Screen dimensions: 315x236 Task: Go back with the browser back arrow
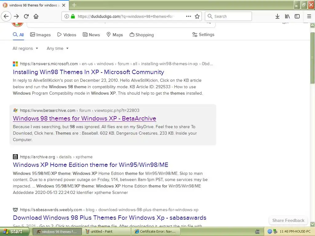pos(6,16)
